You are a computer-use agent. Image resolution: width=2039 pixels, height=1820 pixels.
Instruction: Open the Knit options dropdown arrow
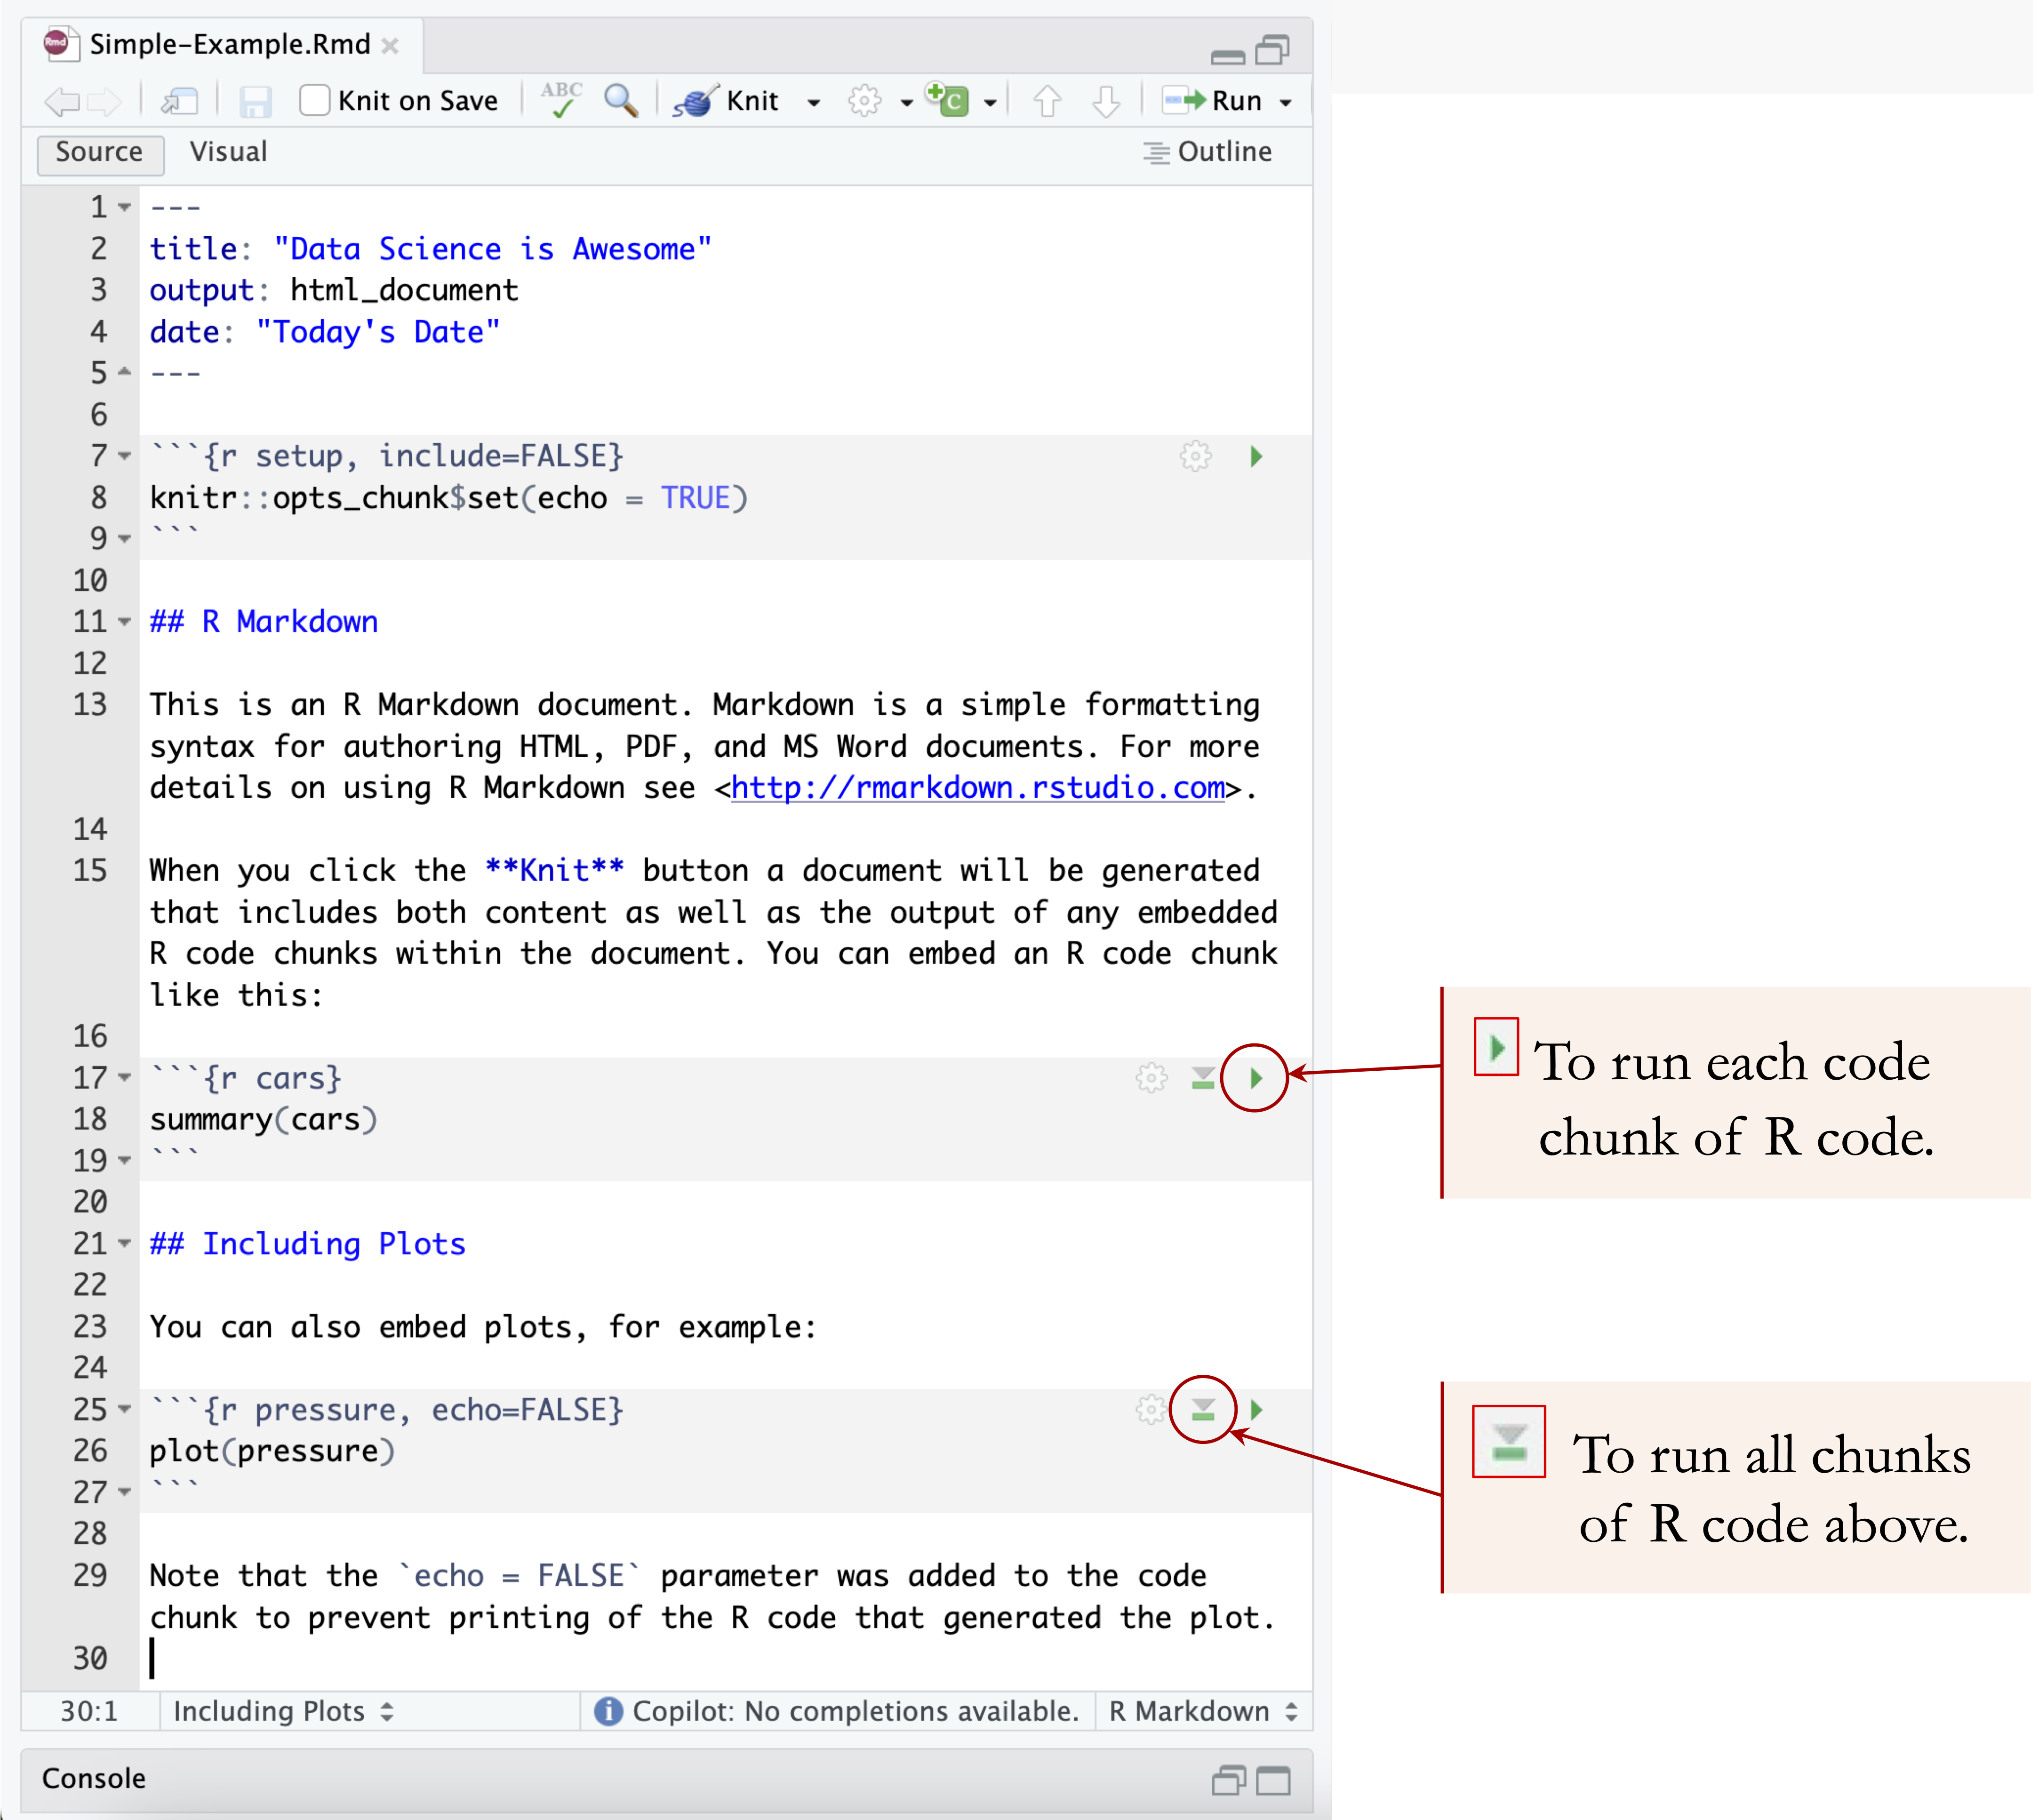coord(814,103)
